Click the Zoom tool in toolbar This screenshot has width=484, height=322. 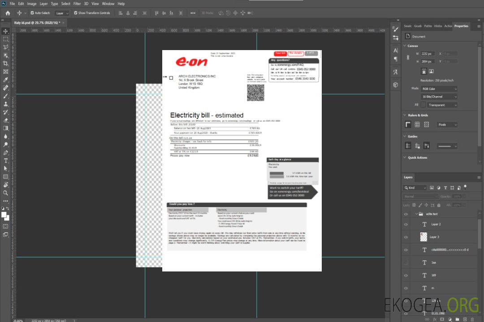click(6, 193)
